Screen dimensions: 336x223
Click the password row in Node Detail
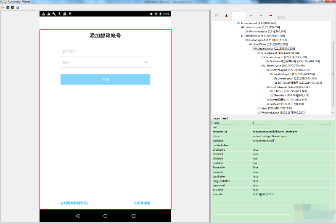[271, 185]
